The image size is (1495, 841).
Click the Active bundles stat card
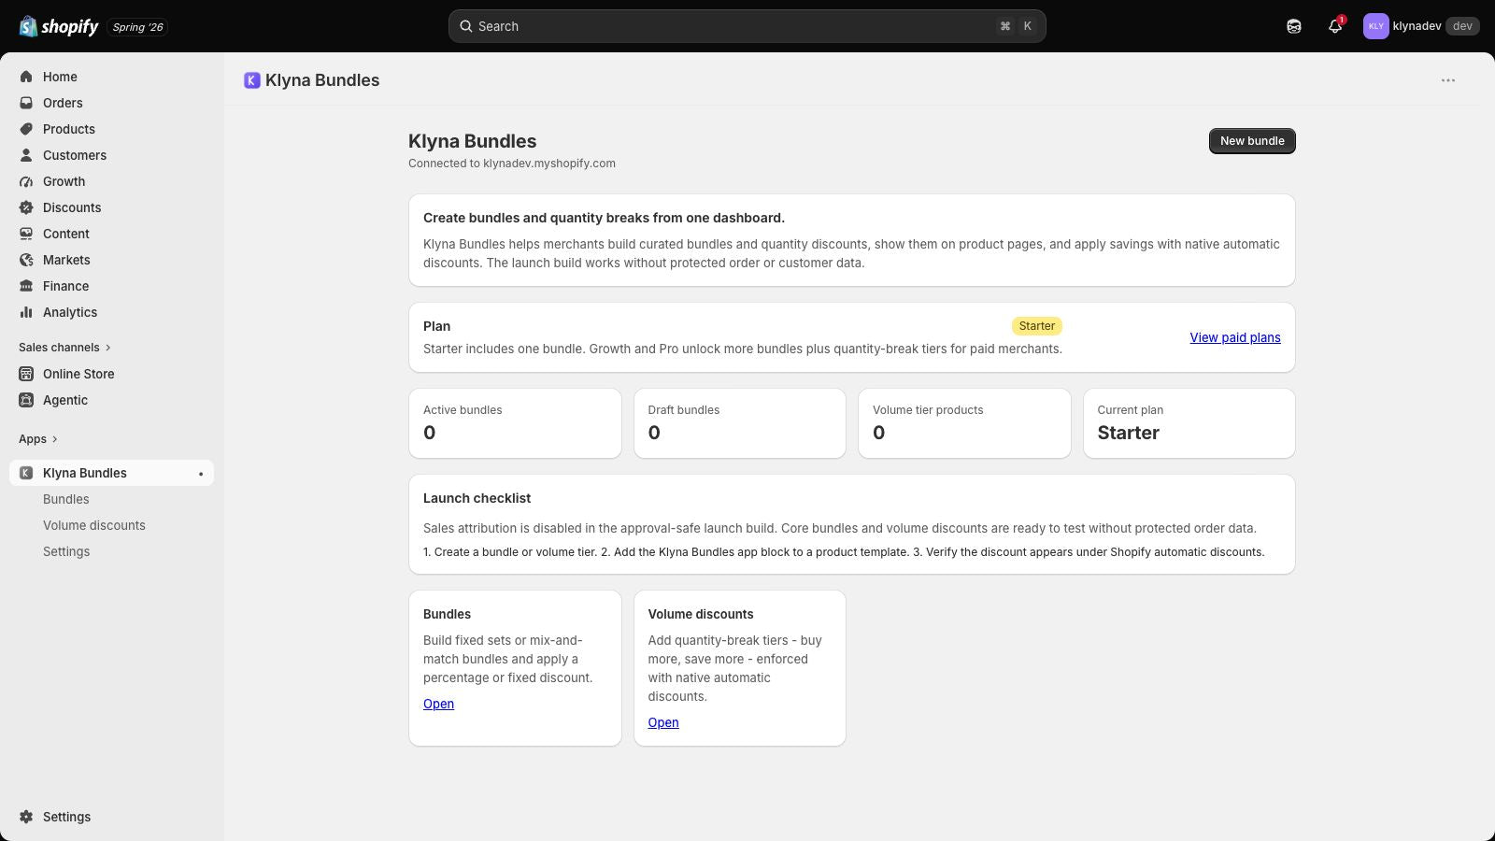[x=515, y=423]
